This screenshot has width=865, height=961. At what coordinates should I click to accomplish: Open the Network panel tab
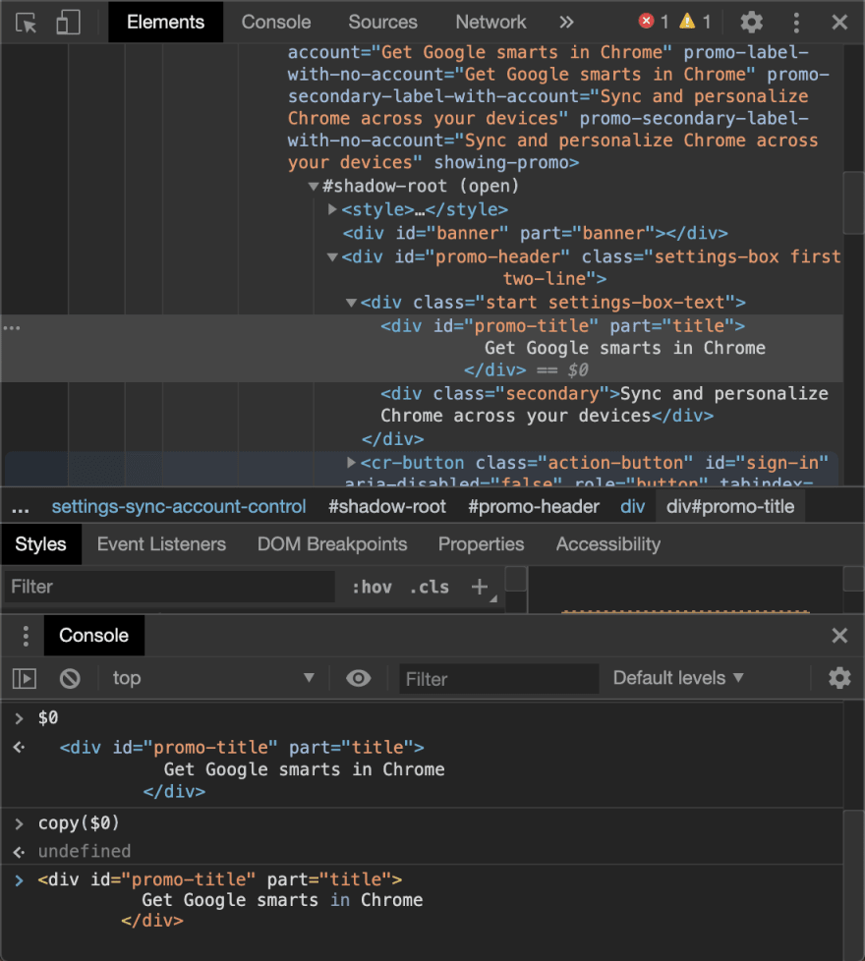click(x=490, y=22)
